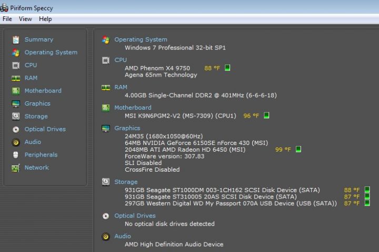Click the CPU chip icon in sidebar
The width and height of the screenshot is (379, 252).
point(16,65)
